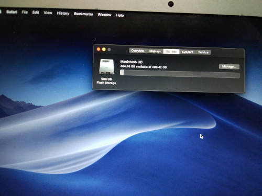Open the File menu

click(25, 12)
